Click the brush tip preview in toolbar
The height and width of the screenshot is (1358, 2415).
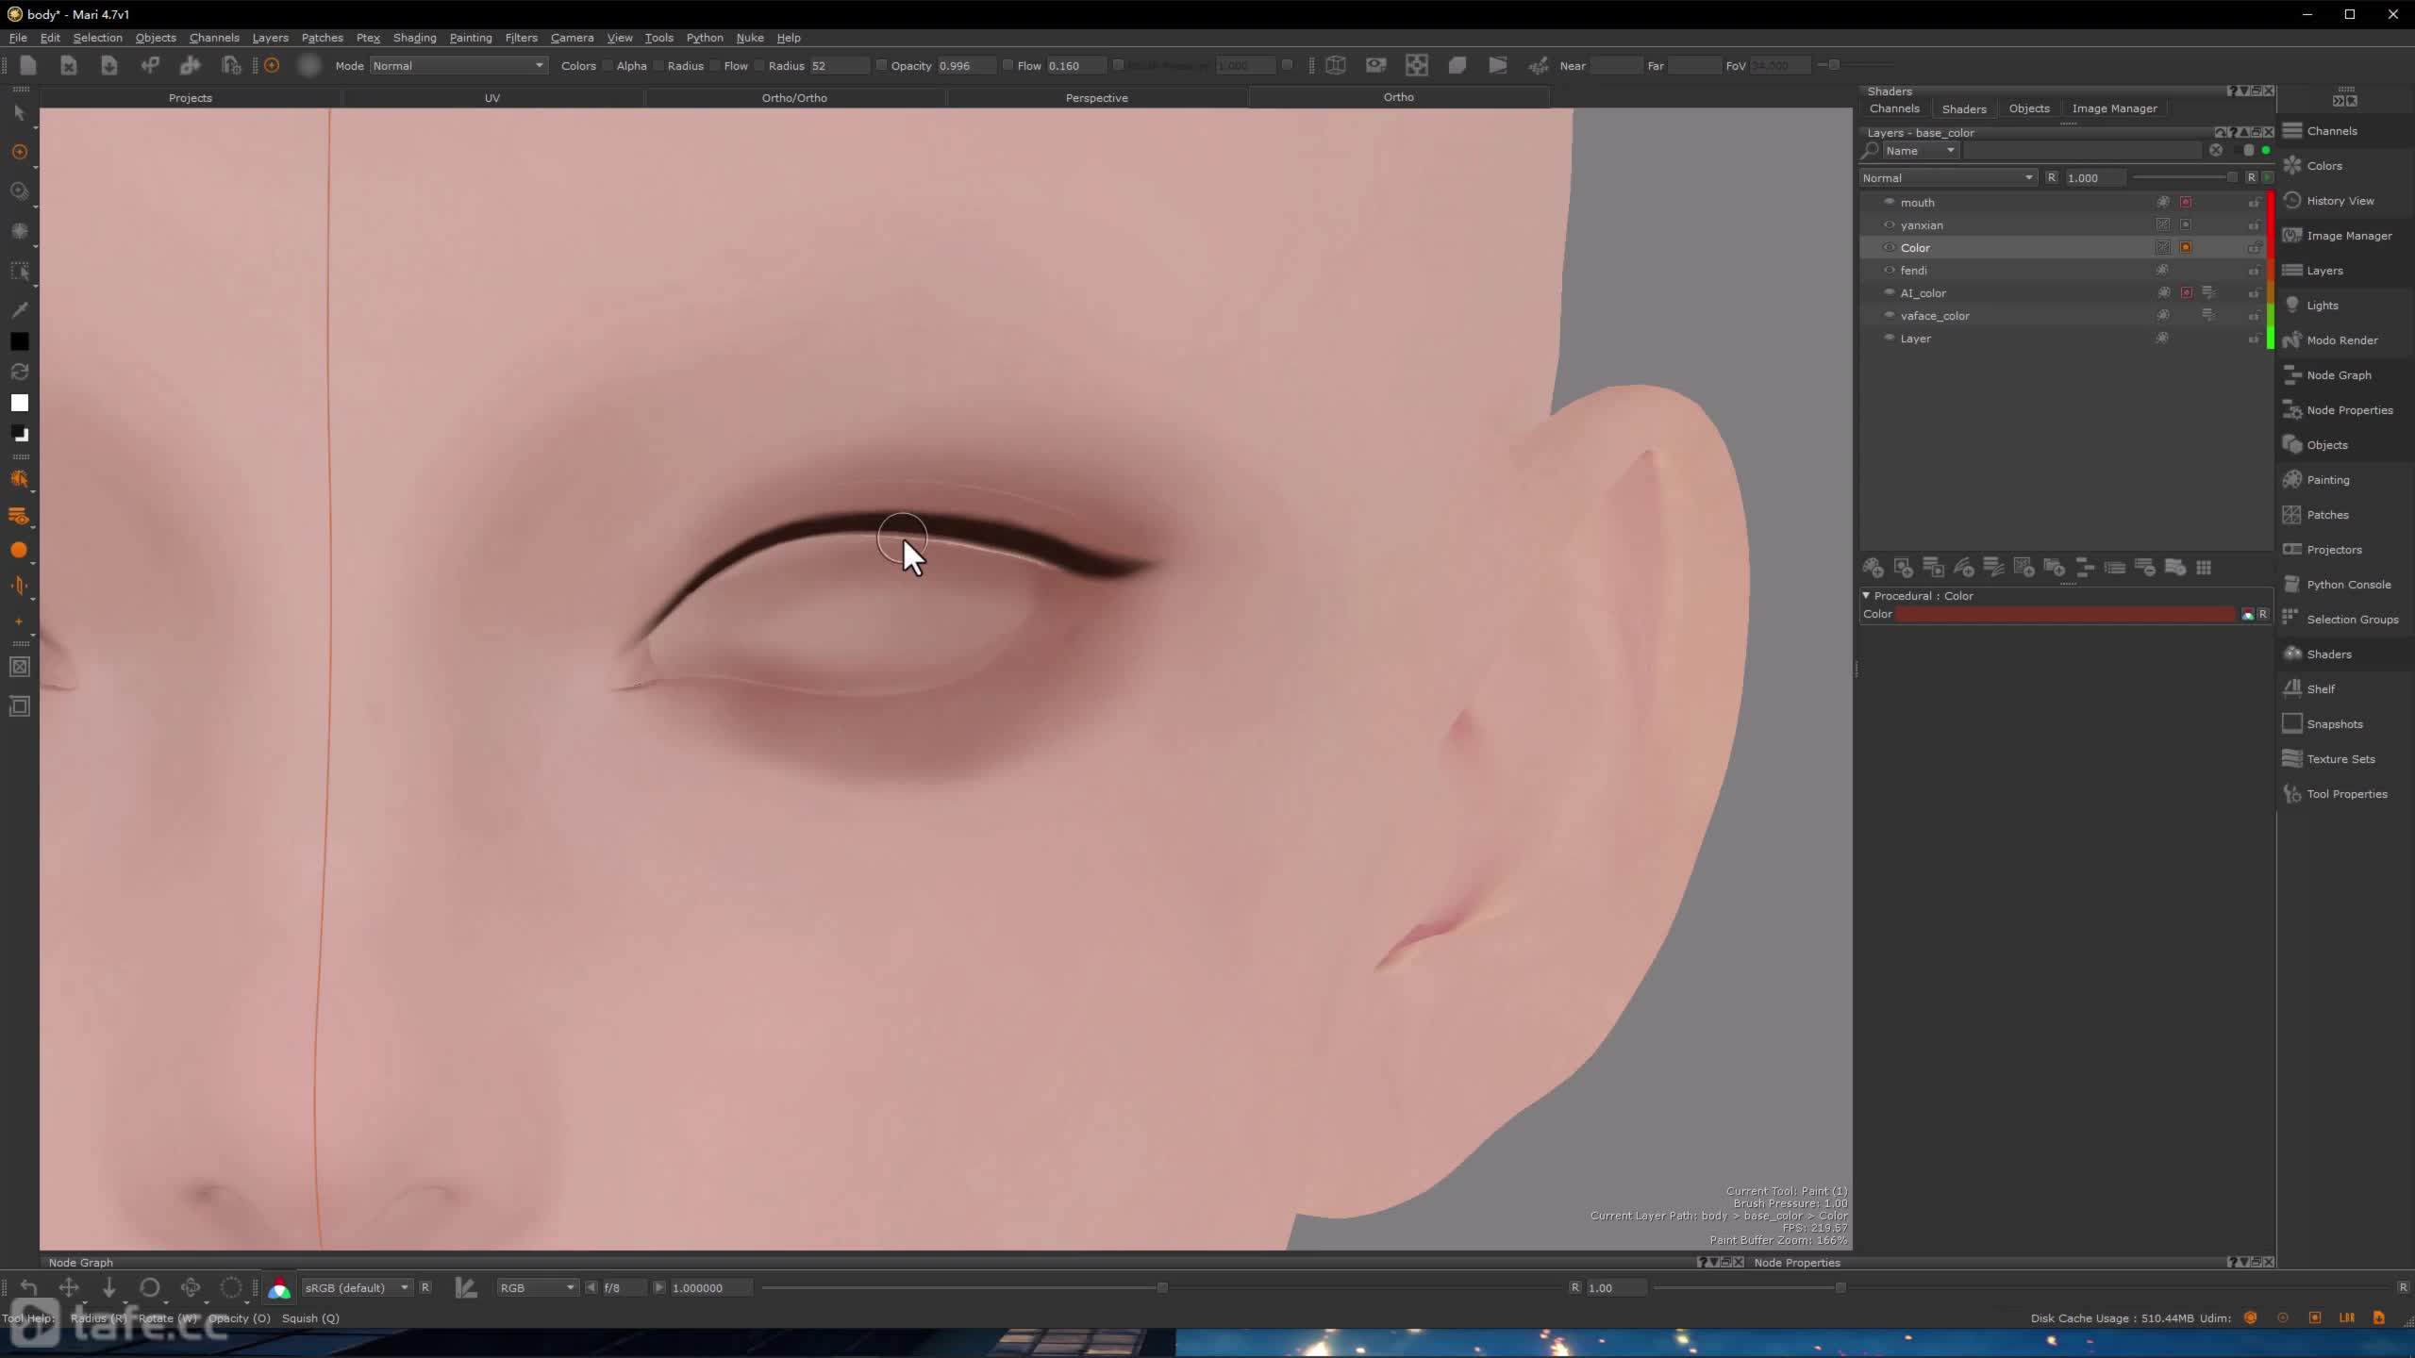(x=308, y=65)
